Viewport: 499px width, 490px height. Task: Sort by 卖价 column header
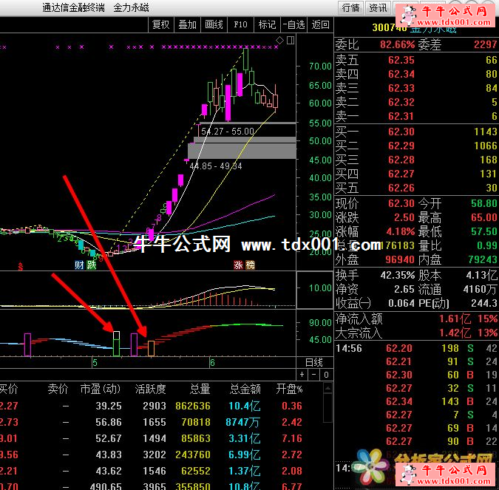point(58,389)
